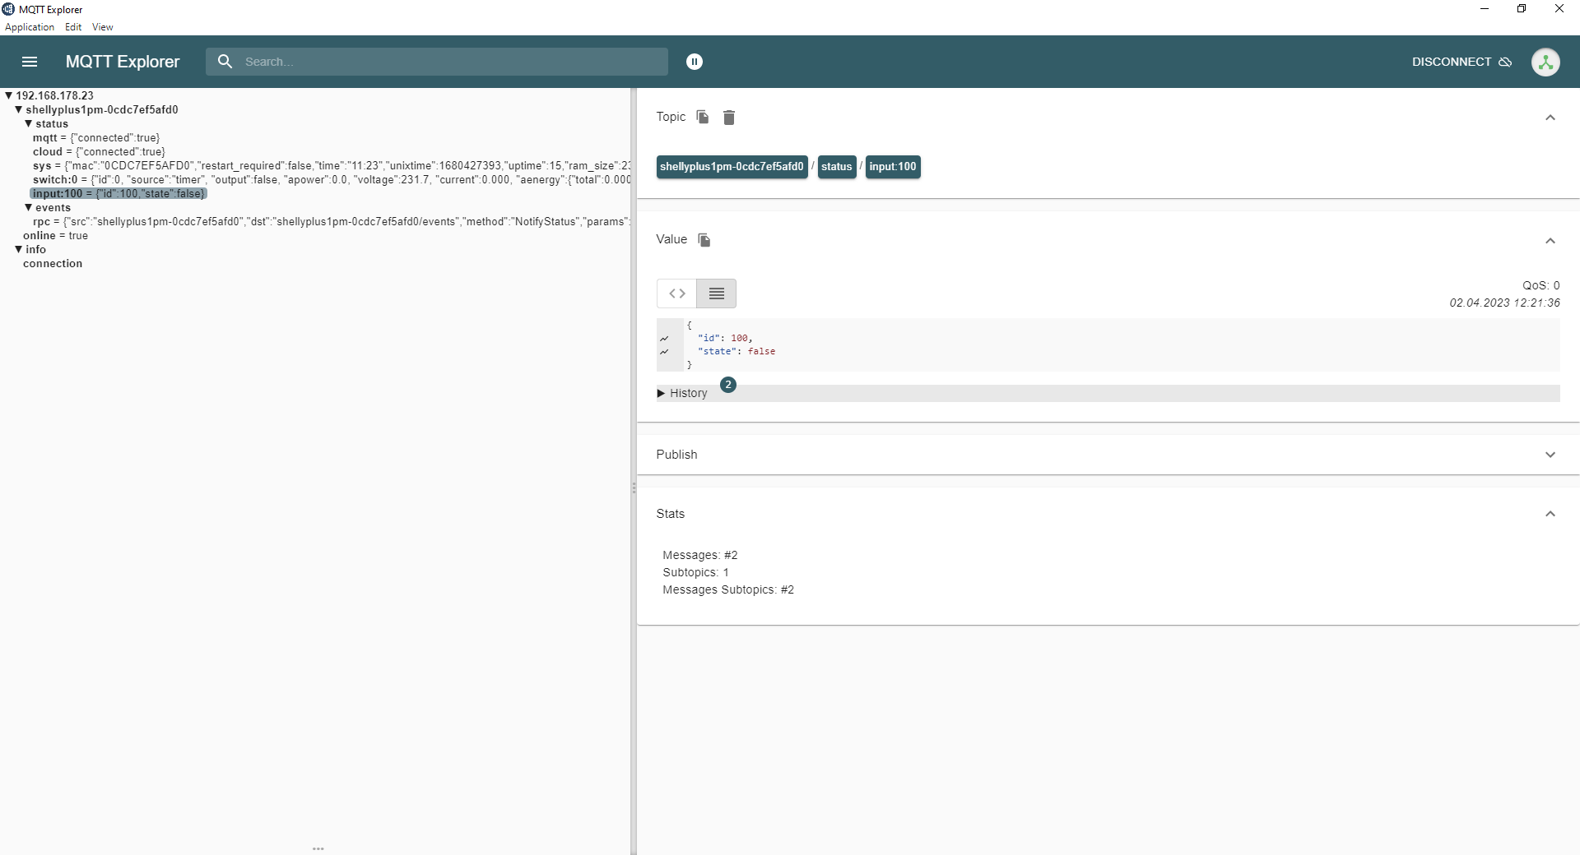
Task: Collapse the events tree node
Action: coord(29,208)
